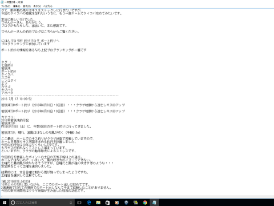Click the tag line ボート釣り
The image size is (274, 206).
point(9,72)
